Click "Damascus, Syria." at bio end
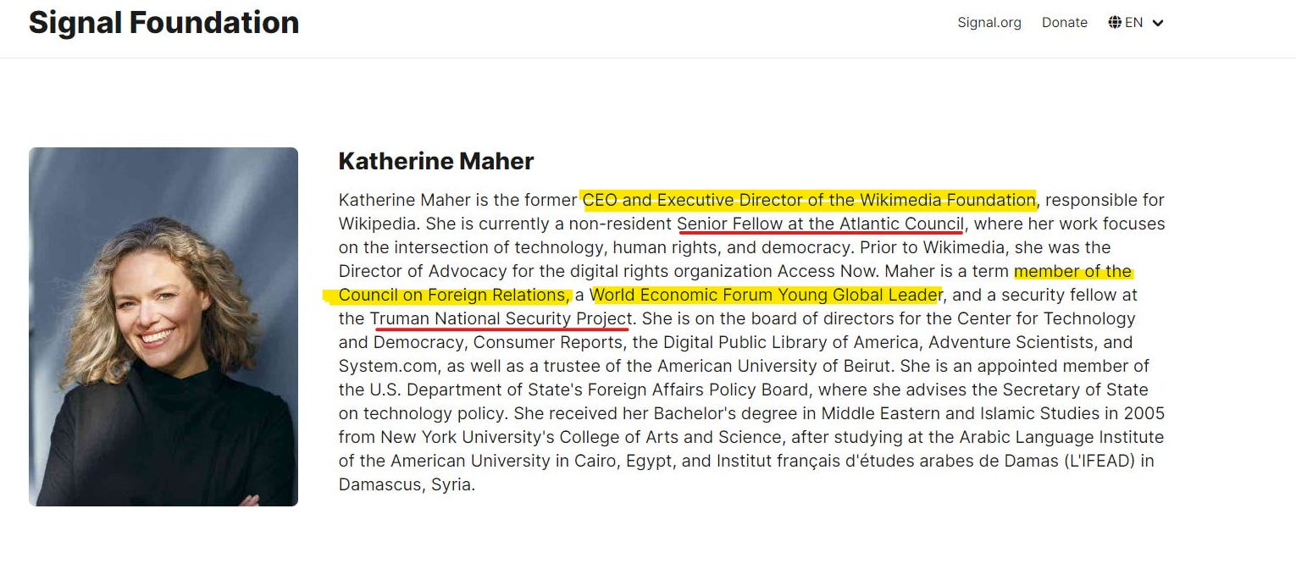 point(407,484)
